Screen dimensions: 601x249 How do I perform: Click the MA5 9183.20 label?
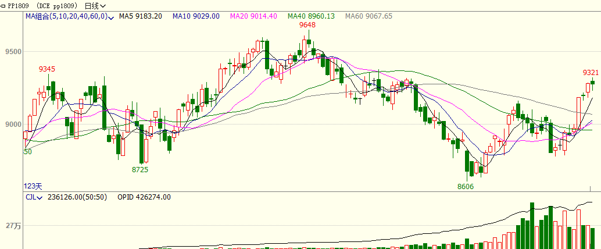pyautogui.click(x=140, y=16)
